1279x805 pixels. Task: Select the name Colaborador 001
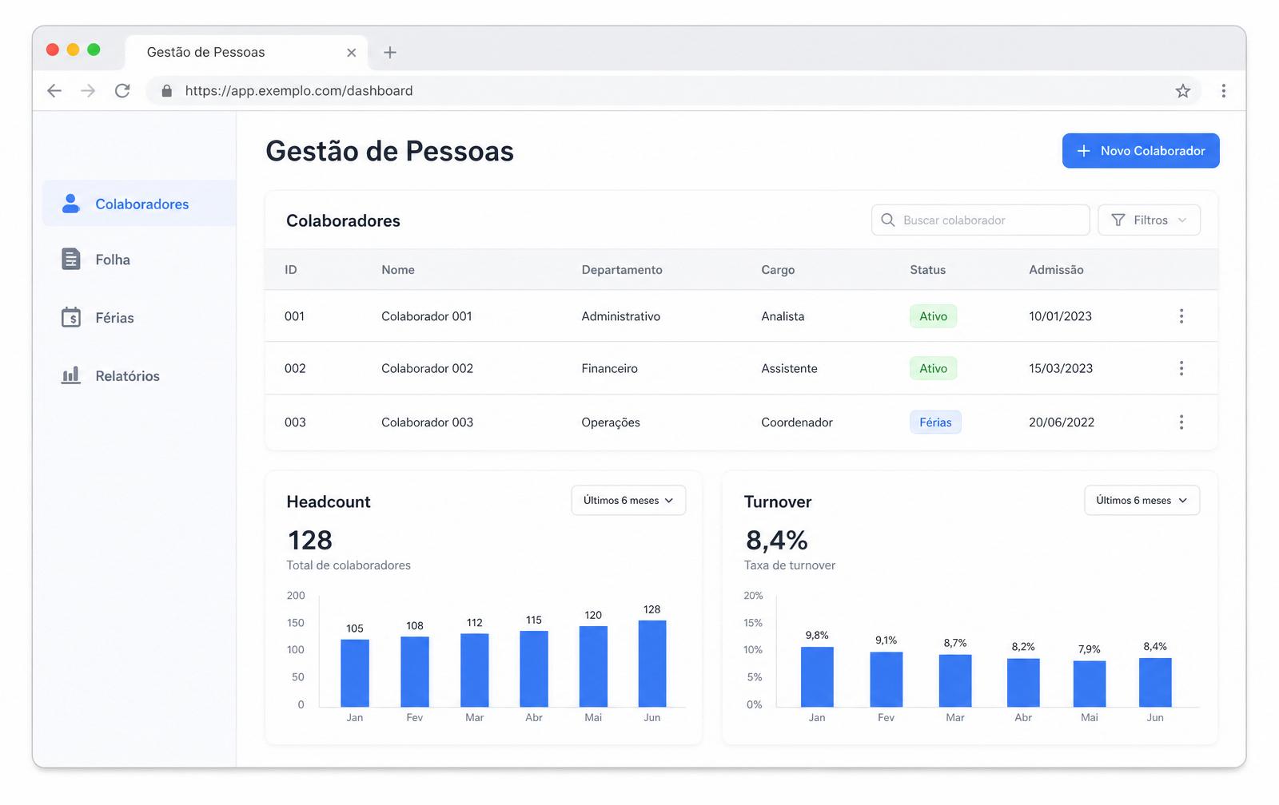tap(427, 316)
